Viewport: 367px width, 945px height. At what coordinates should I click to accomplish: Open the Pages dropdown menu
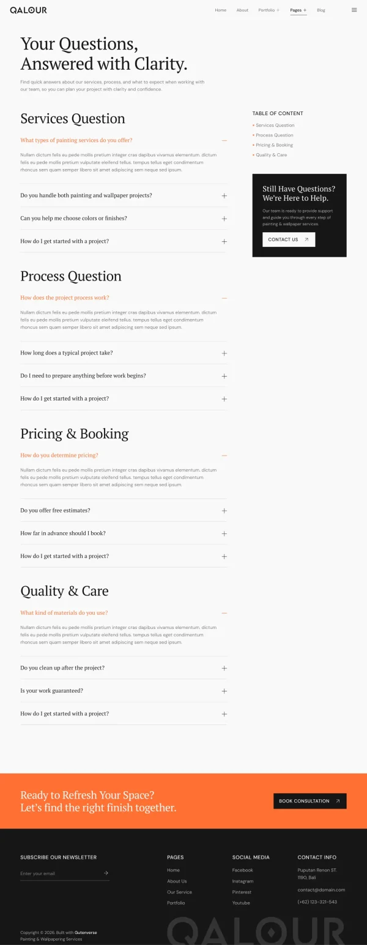click(298, 10)
